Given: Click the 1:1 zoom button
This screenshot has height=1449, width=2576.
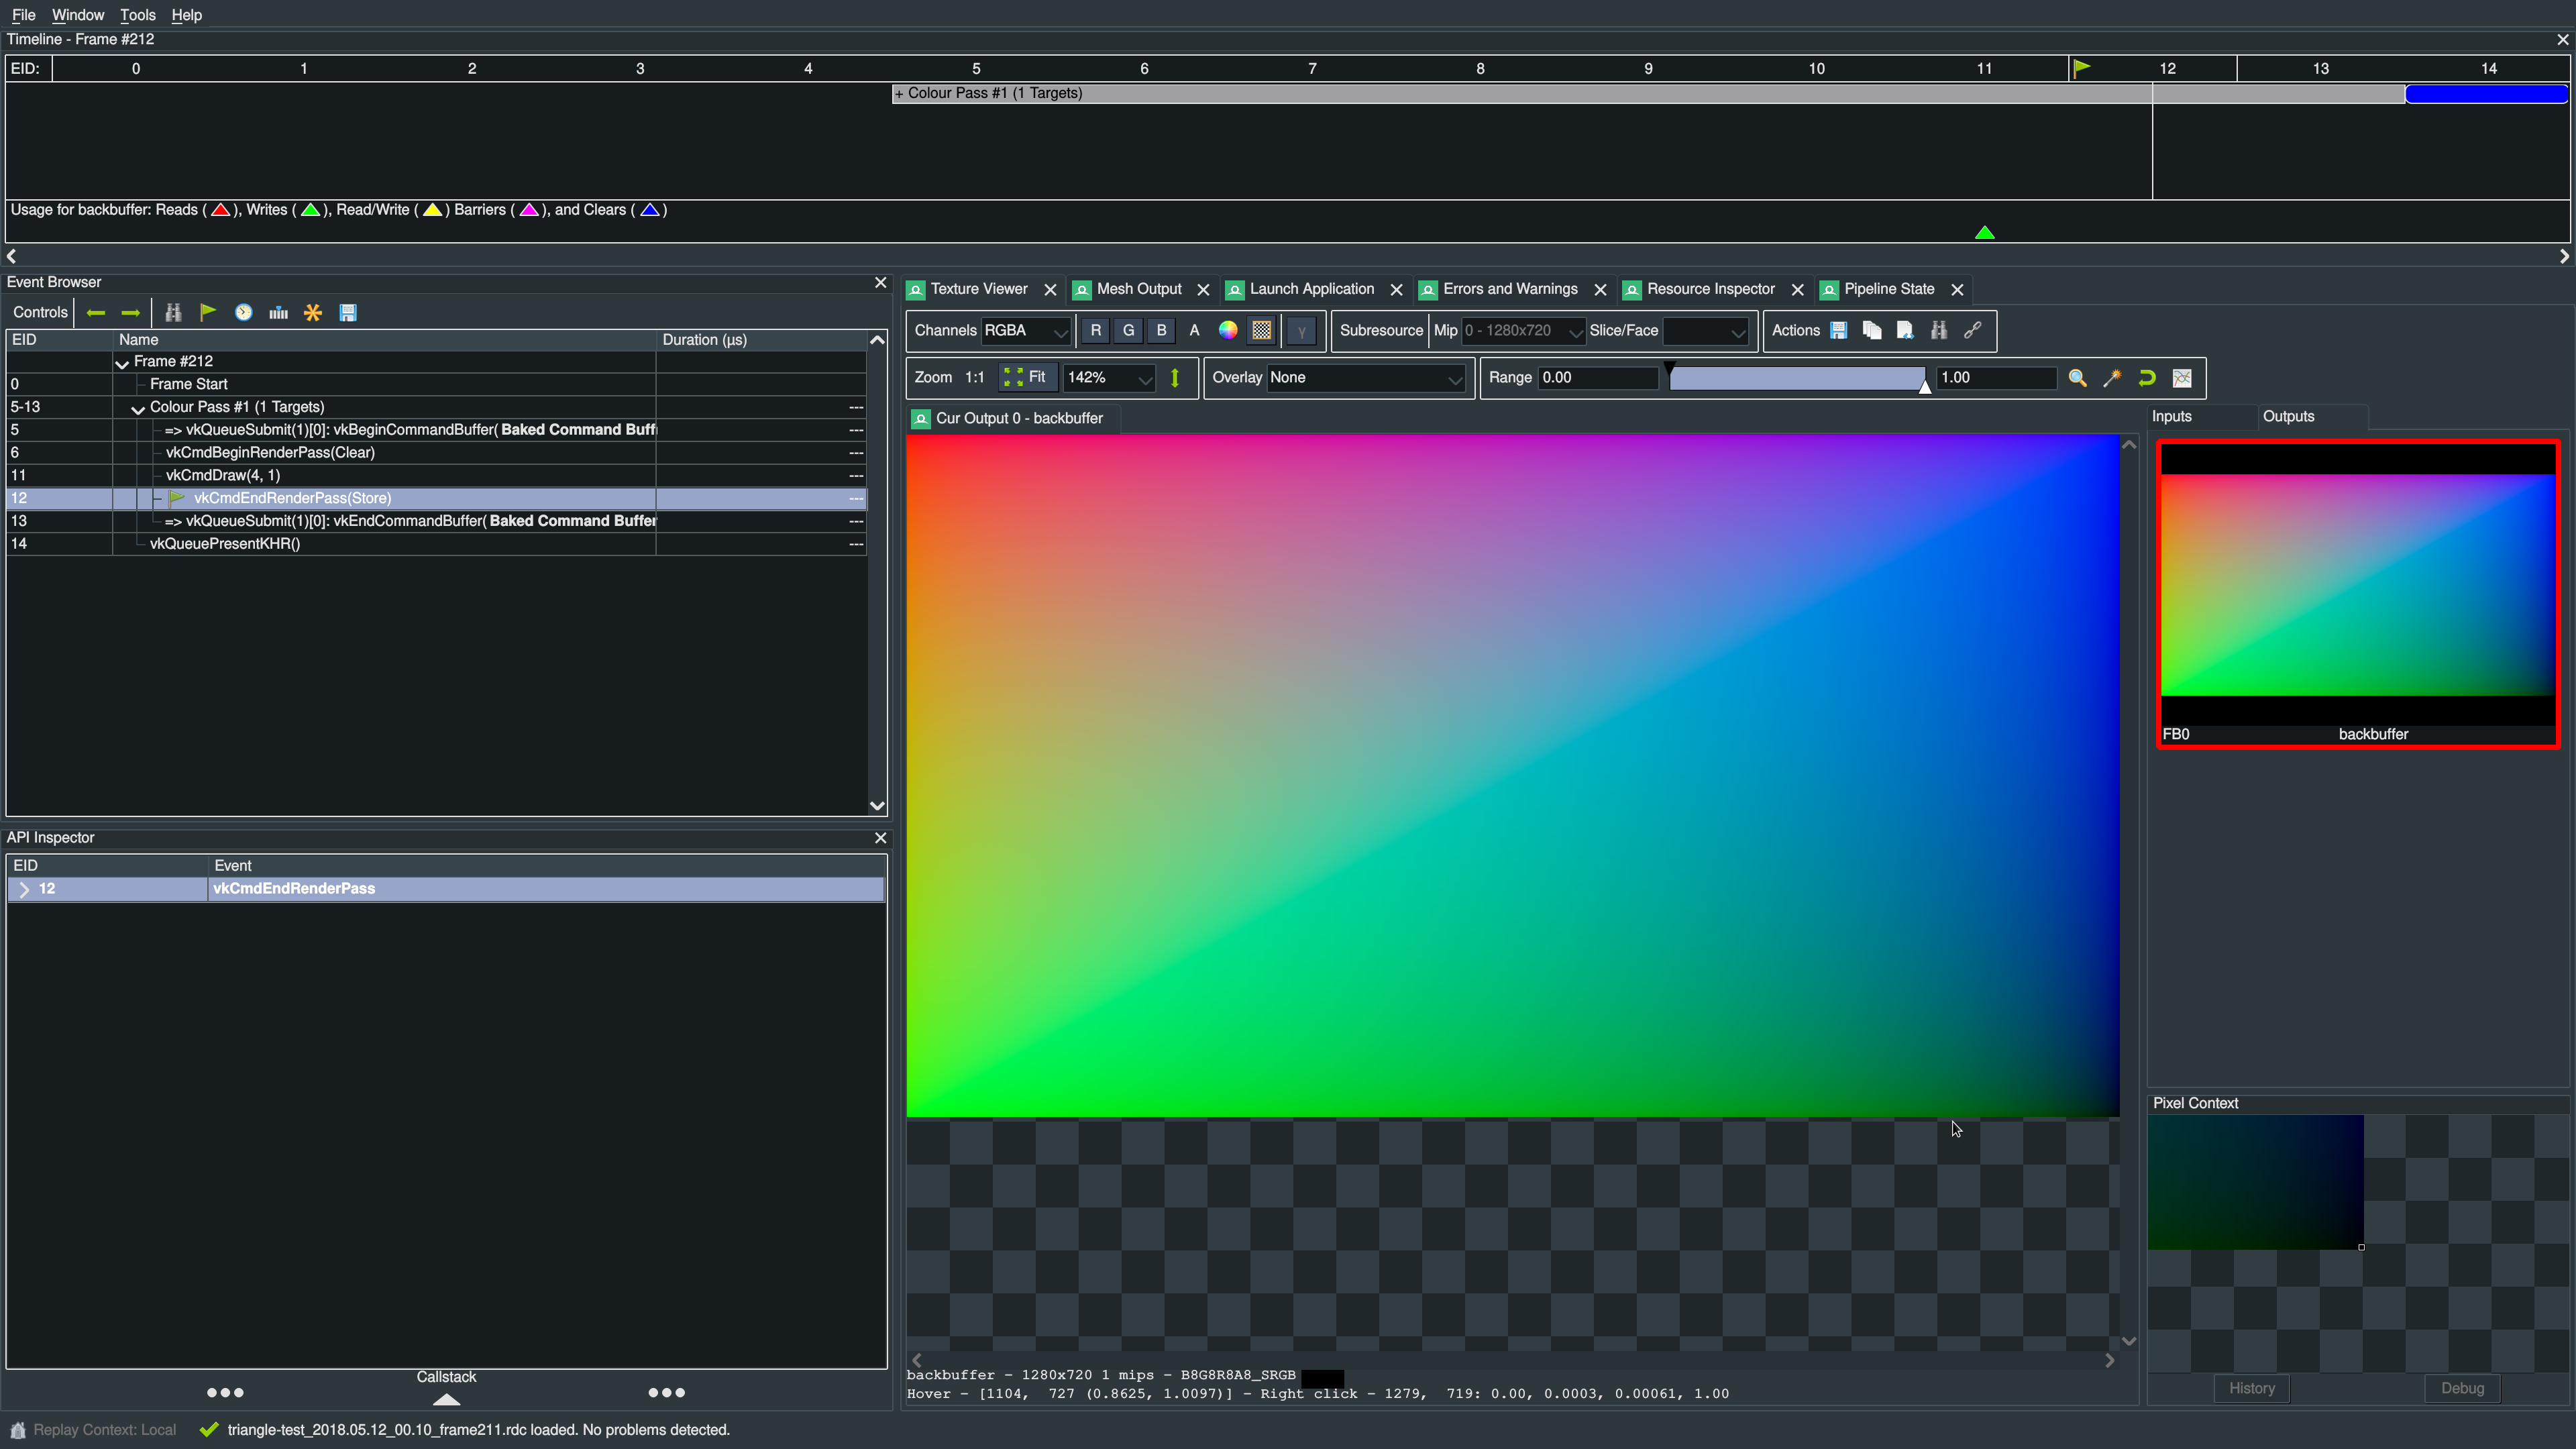Looking at the screenshot, I should tap(974, 378).
